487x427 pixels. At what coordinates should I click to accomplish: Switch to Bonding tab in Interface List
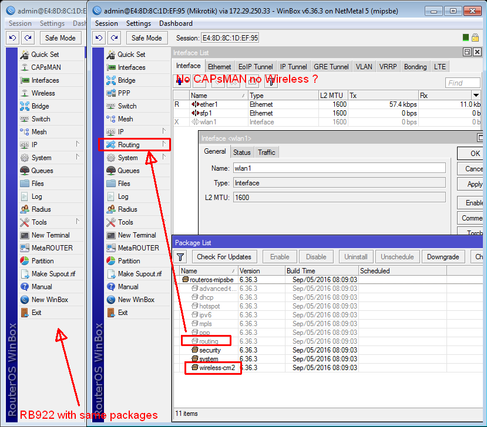point(415,67)
